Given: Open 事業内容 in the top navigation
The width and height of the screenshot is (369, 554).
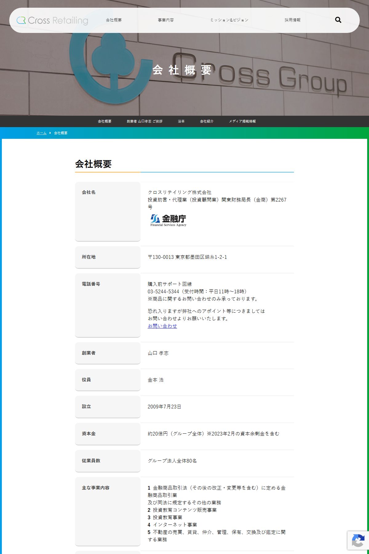Looking at the screenshot, I should coord(166,20).
